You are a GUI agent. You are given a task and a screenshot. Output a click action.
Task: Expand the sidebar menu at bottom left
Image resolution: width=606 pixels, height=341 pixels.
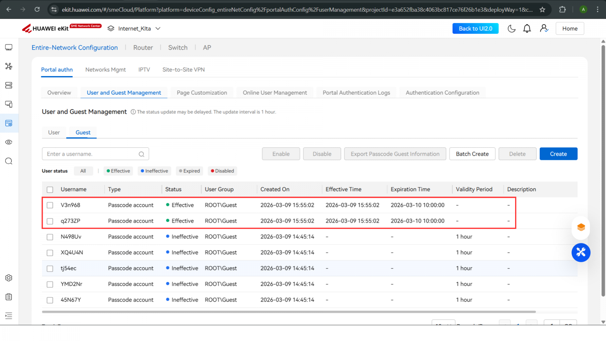pyautogui.click(x=9, y=316)
